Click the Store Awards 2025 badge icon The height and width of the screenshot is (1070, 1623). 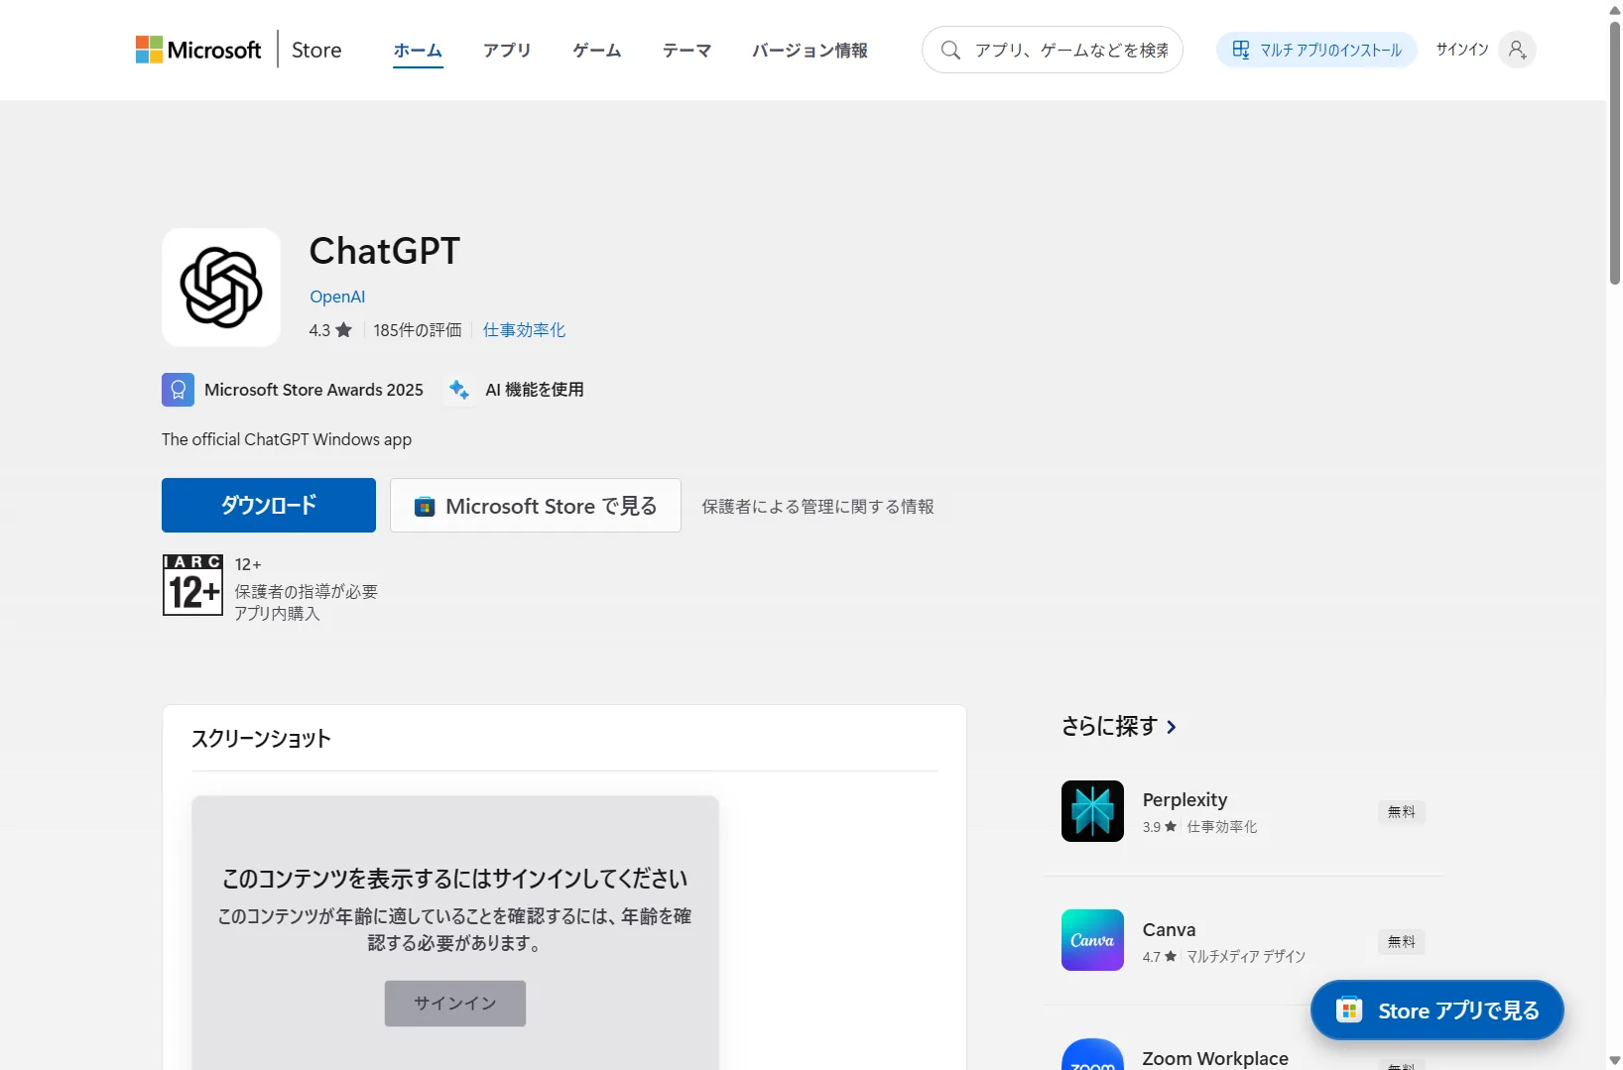click(x=178, y=390)
